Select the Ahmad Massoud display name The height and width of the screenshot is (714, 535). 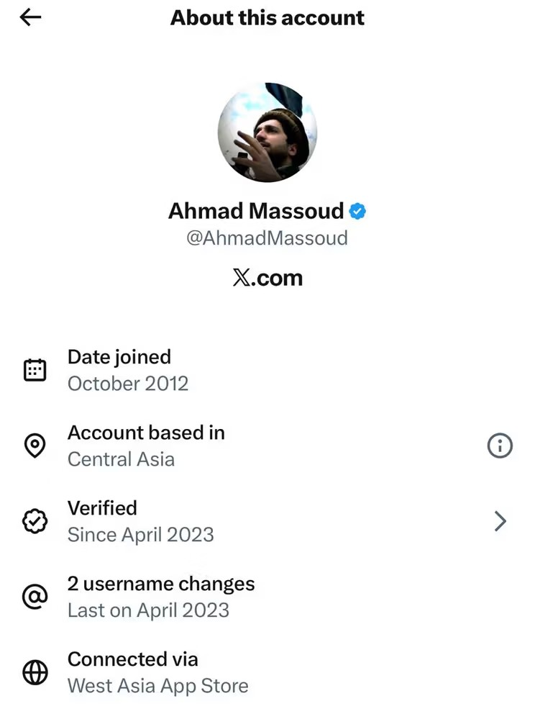pyautogui.click(x=256, y=211)
